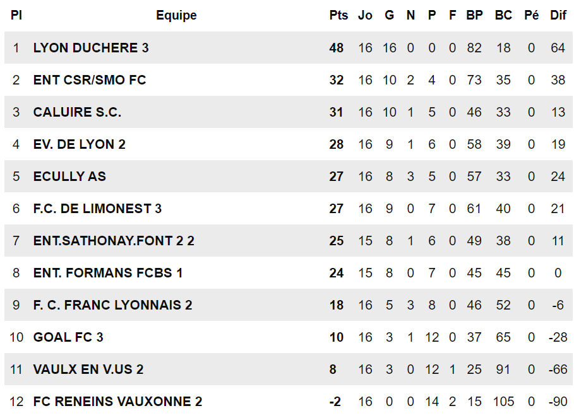Screen dimensions: 574x418
Task: Click the Pts column header
Action: click(338, 15)
